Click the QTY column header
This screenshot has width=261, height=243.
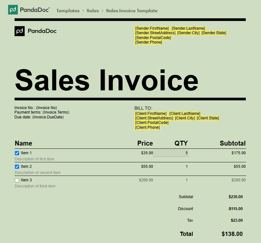tap(181, 143)
